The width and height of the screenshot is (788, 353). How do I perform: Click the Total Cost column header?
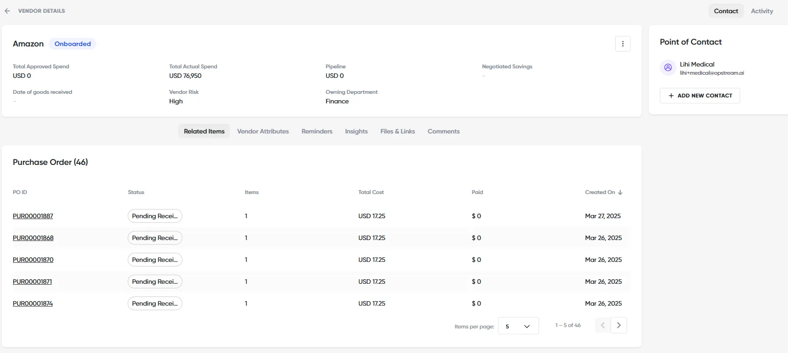point(371,192)
